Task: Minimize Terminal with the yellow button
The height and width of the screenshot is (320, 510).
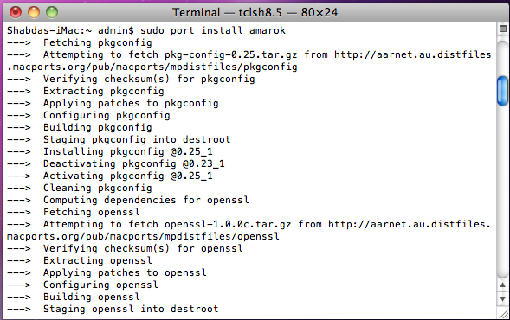Action: (34, 12)
